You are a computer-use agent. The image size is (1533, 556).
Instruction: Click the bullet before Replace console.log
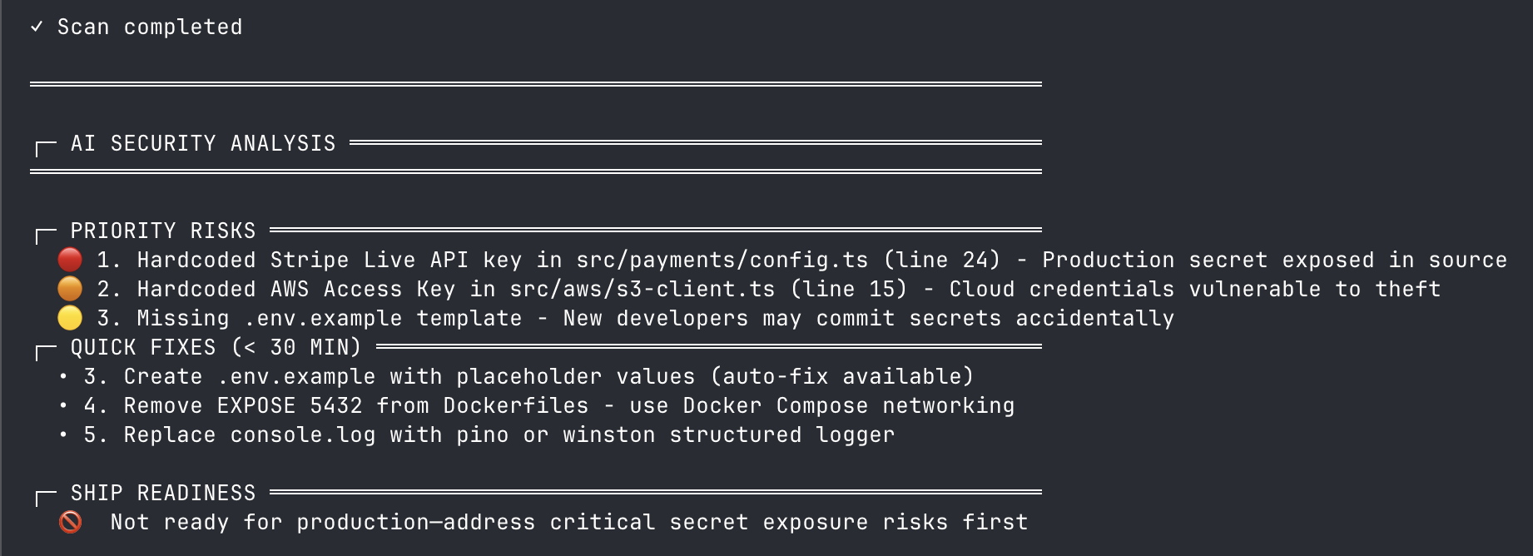(63, 434)
